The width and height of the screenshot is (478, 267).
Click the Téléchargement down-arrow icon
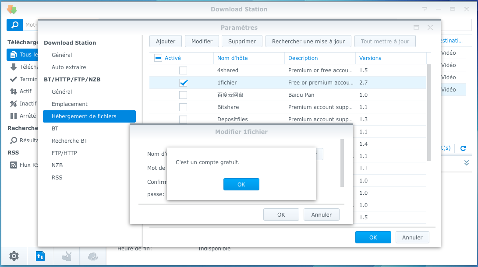[14, 67]
